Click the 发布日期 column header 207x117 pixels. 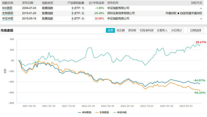[x=28, y=2]
